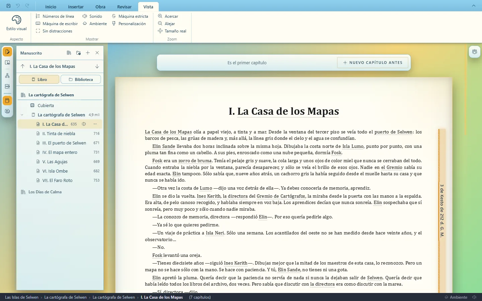
Task: Open the read-aloud book sidebar icon
Action: [7, 63]
